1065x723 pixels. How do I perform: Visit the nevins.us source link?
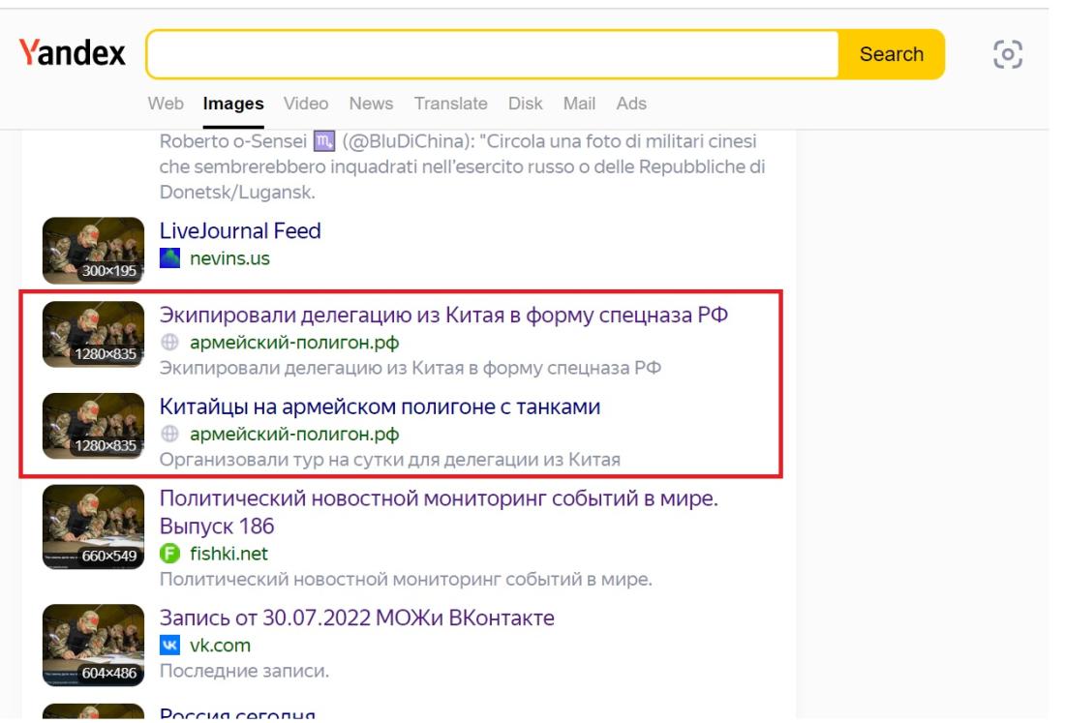tap(229, 258)
